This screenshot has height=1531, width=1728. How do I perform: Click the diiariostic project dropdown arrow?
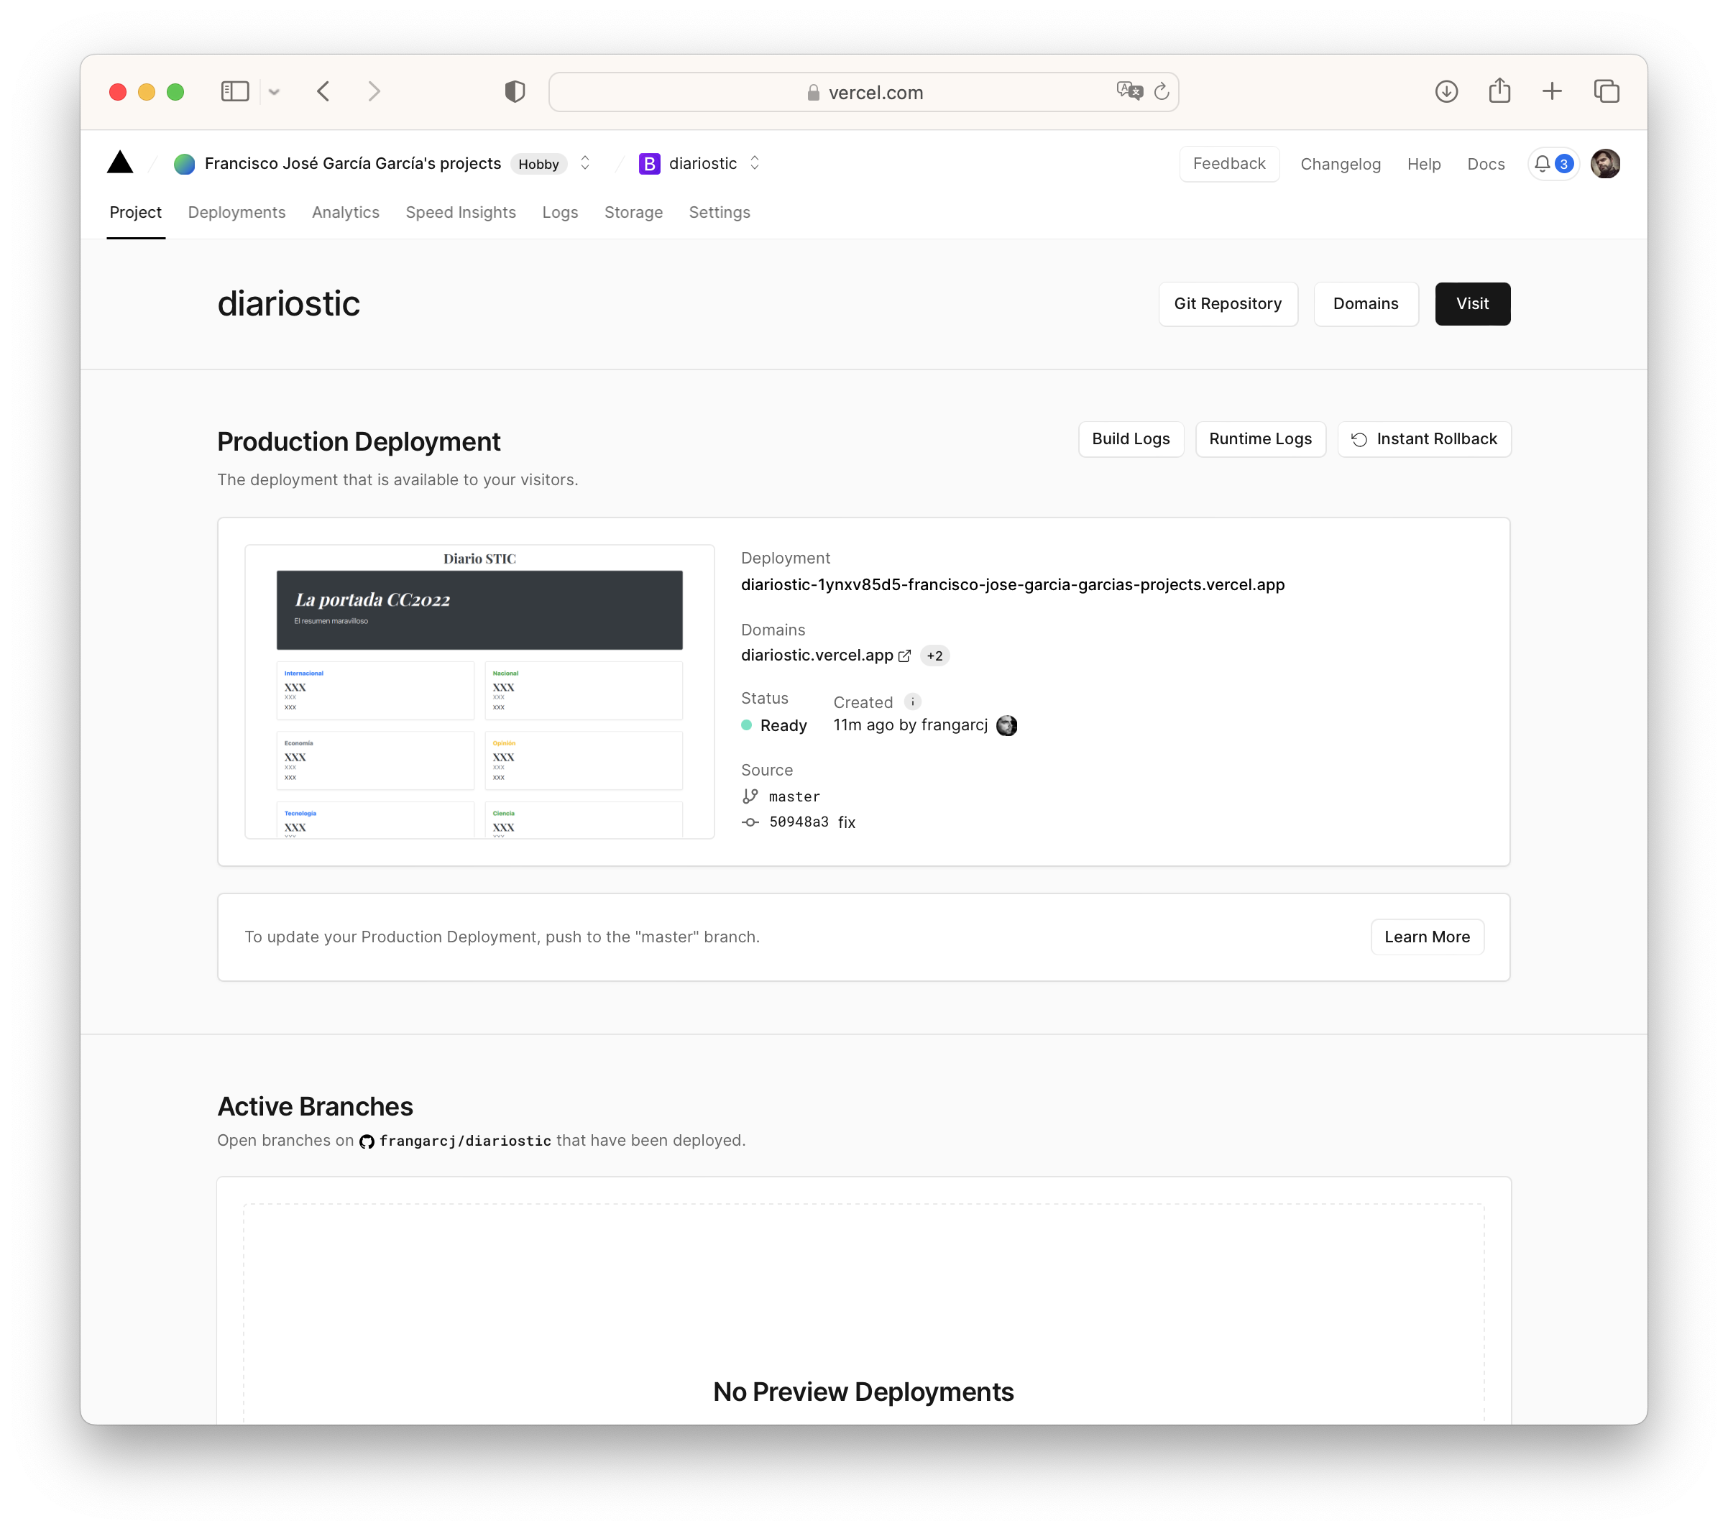click(757, 164)
